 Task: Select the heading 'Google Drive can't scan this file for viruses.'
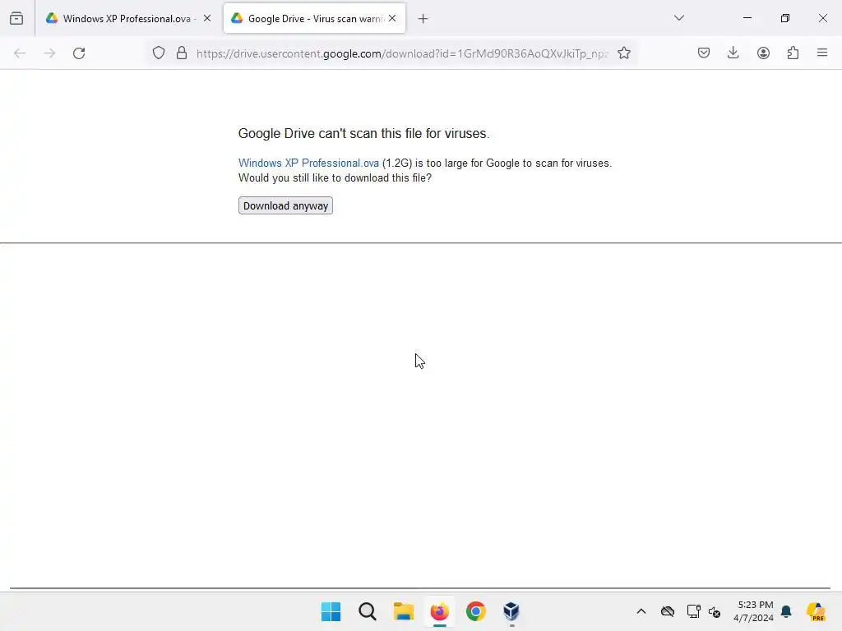point(363,133)
